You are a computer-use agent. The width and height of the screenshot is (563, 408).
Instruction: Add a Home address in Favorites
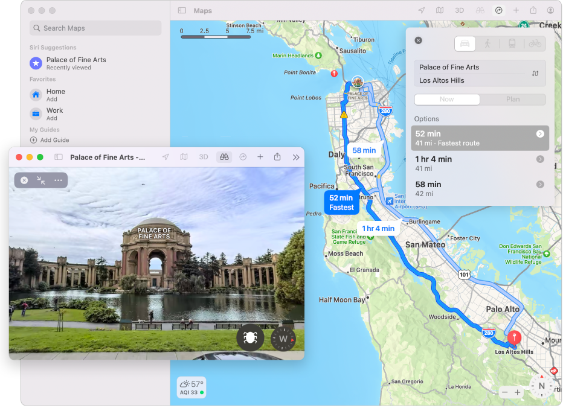[x=55, y=95]
